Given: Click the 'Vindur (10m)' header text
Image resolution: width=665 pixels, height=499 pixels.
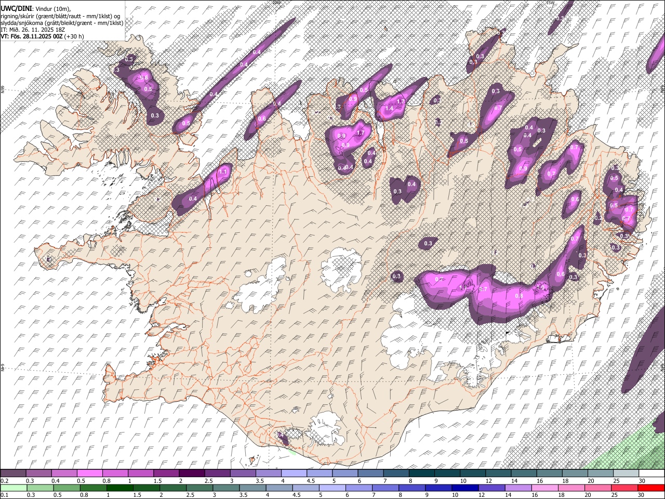Looking at the screenshot, I should tap(52, 9).
